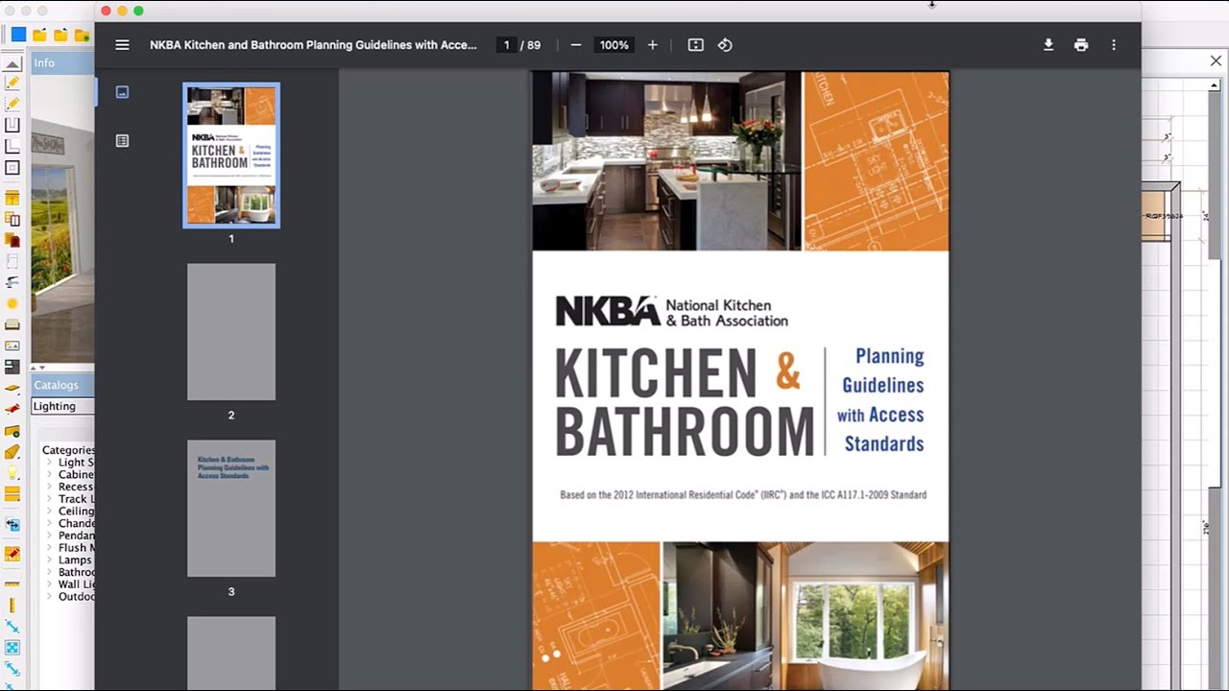Show the page thumbnails view in sidebar
The height and width of the screenshot is (691, 1229).
pyautogui.click(x=122, y=92)
